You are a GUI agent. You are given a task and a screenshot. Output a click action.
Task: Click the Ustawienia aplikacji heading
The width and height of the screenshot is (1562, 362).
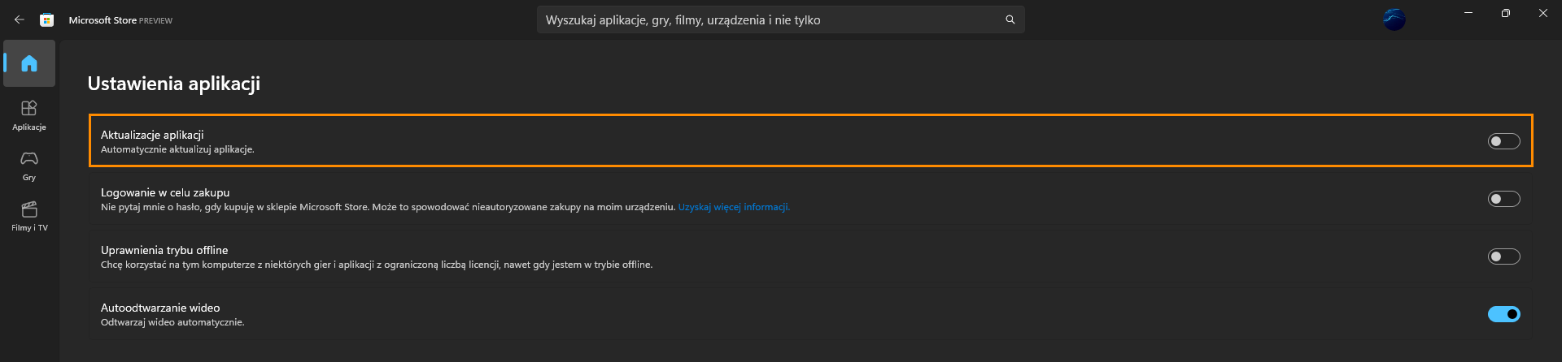click(174, 84)
